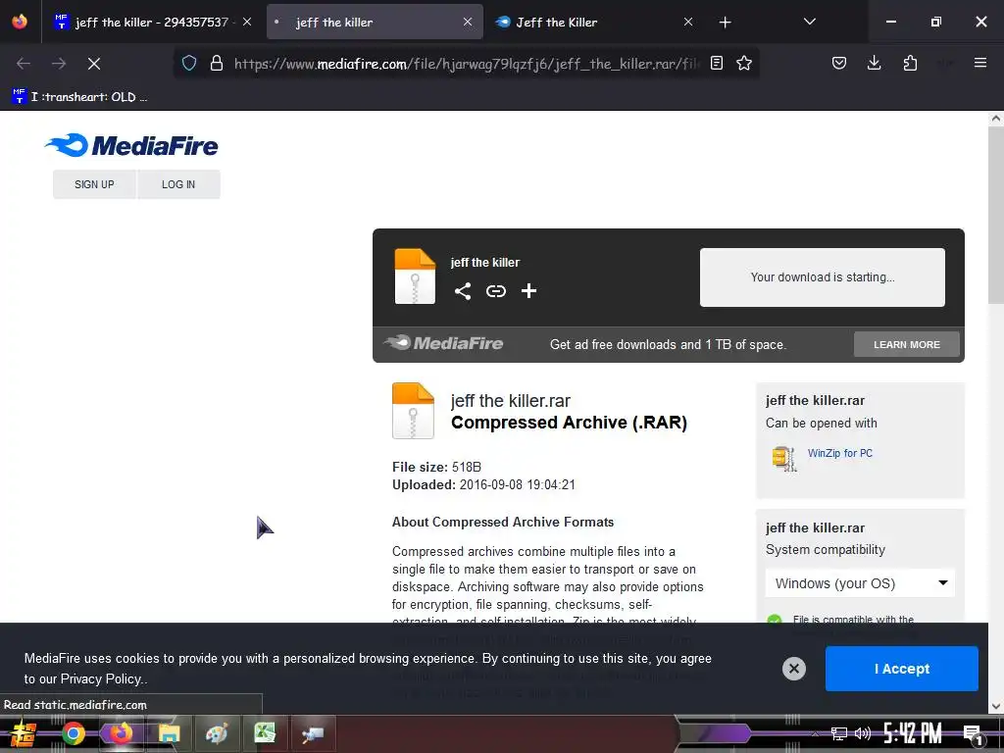
Task: Open File Explorer from the taskbar
Action: [169, 733]
